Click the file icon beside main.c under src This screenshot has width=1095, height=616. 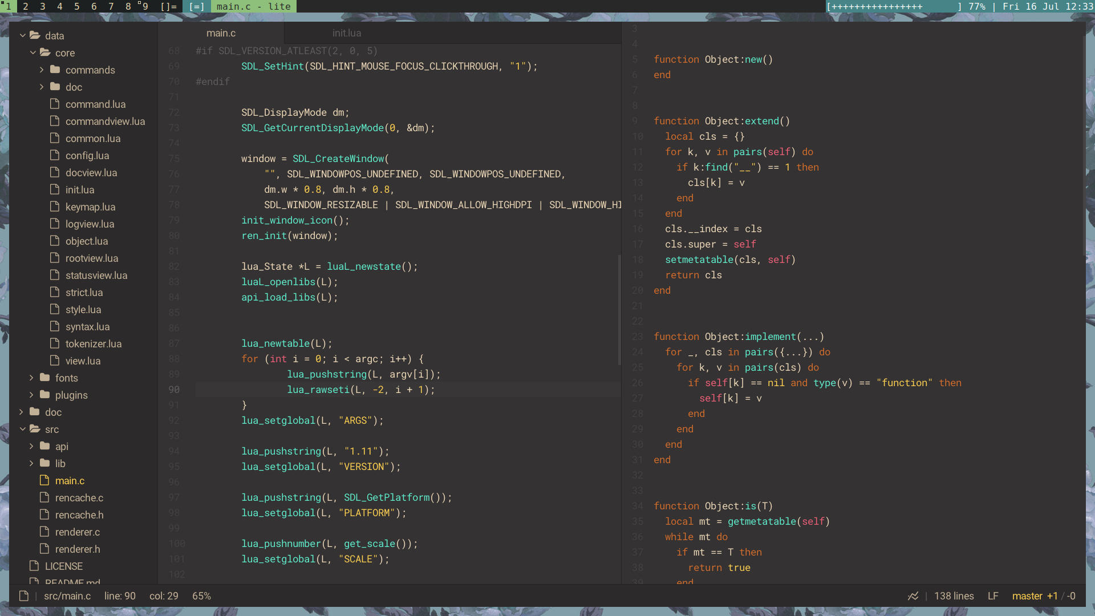[43, 480]
